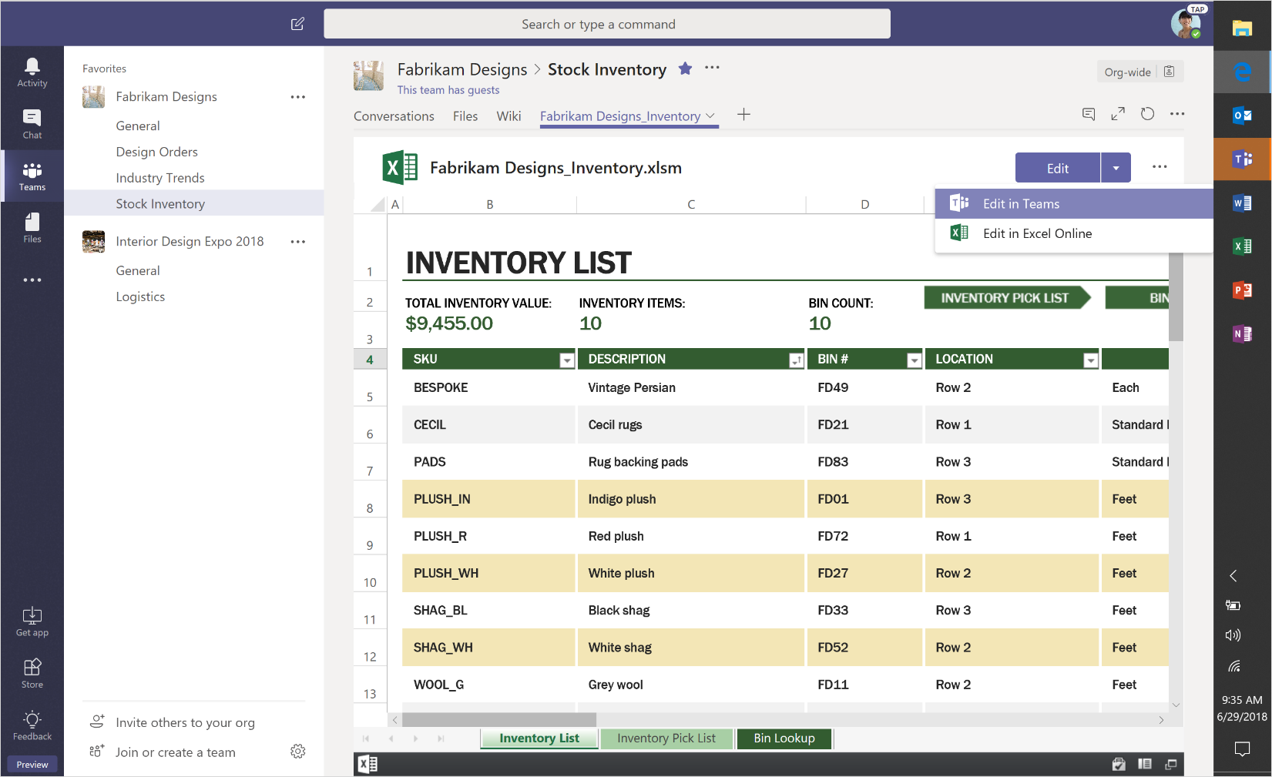
Task: Open more apps ellipsis in left rail
Action: point(32,280)
